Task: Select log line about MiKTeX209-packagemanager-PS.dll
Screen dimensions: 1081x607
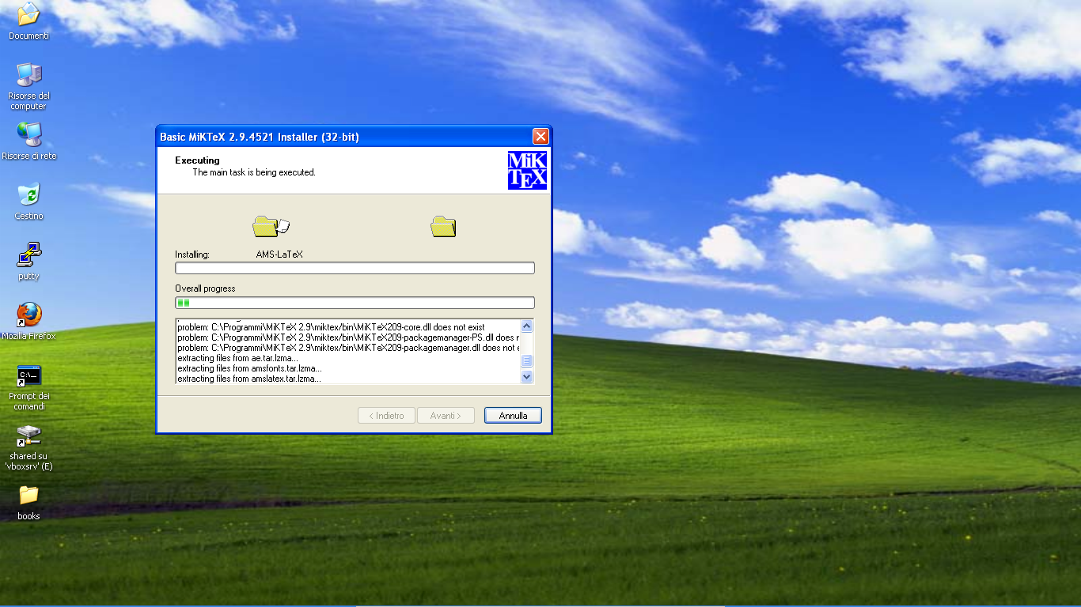Action: point(348,337)
